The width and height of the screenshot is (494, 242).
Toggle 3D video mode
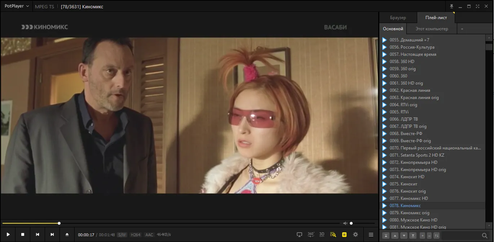pos(322,234)
